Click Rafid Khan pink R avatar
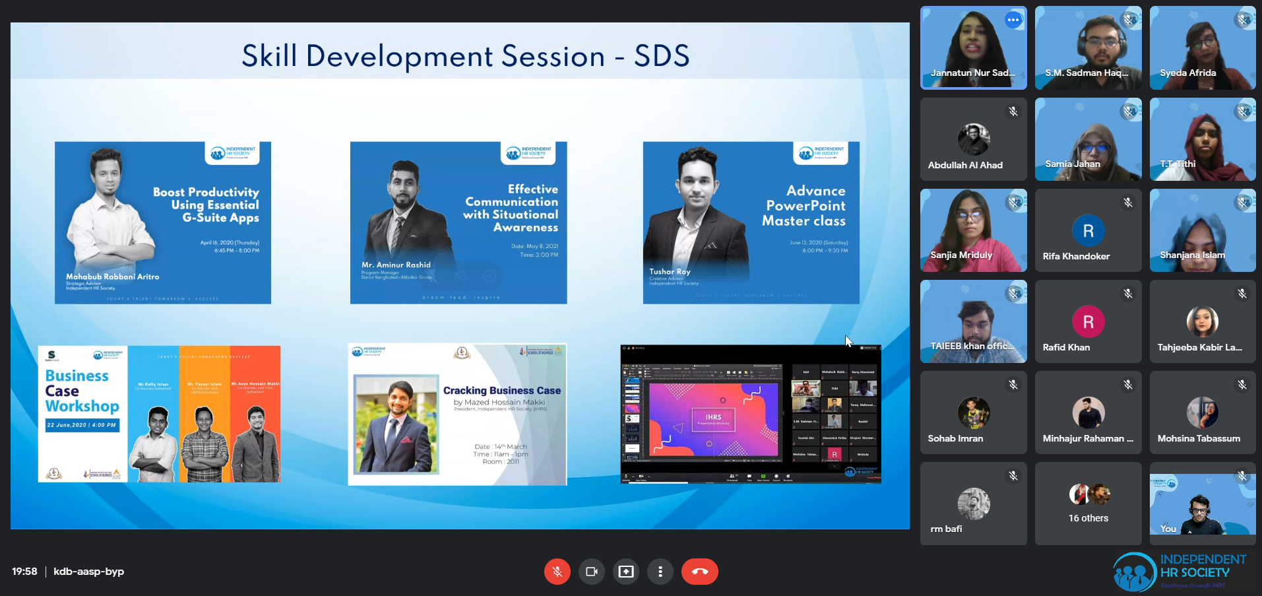Viewport: 1262px width, 596px height. 1088,322
